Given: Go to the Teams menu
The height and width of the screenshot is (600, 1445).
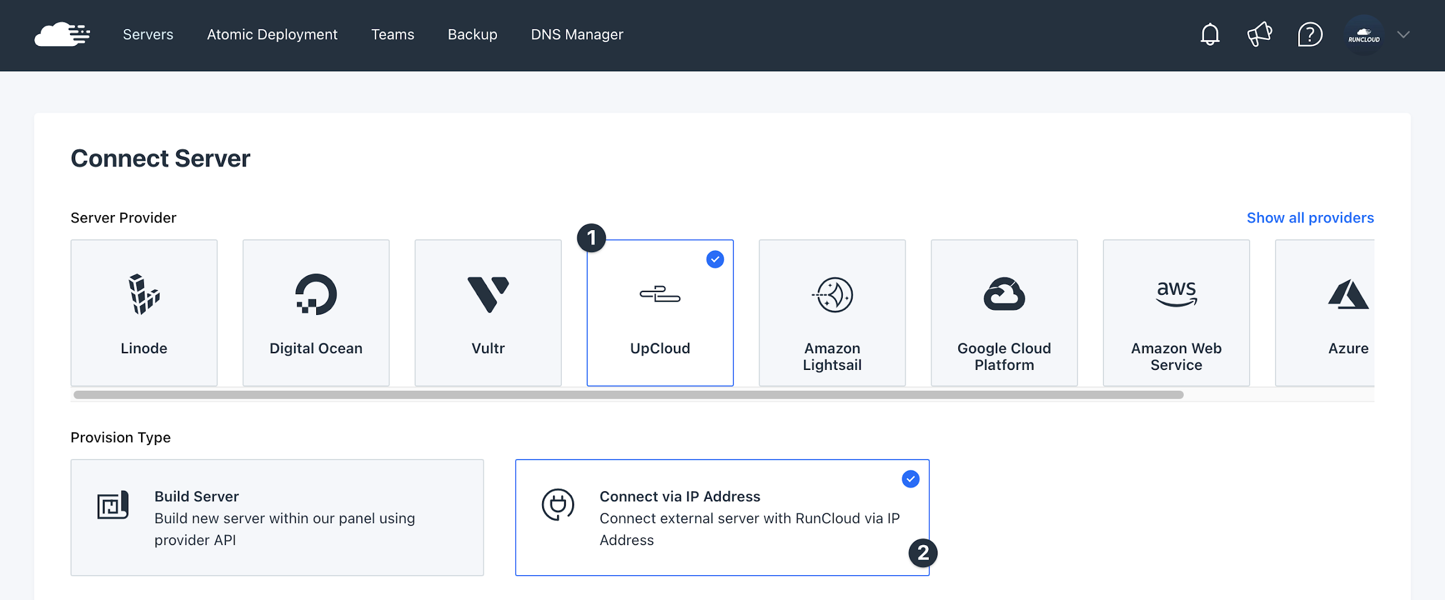Looking at the screenshot, I should [392, 35].
